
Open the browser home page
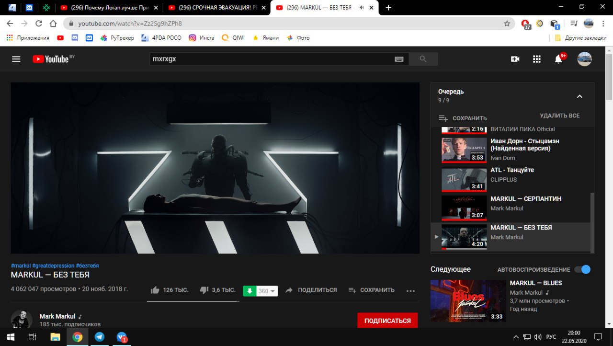[x=54, y=23]
